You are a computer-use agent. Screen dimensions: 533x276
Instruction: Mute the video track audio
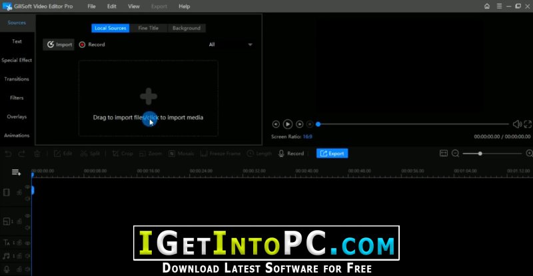[27, 199]
